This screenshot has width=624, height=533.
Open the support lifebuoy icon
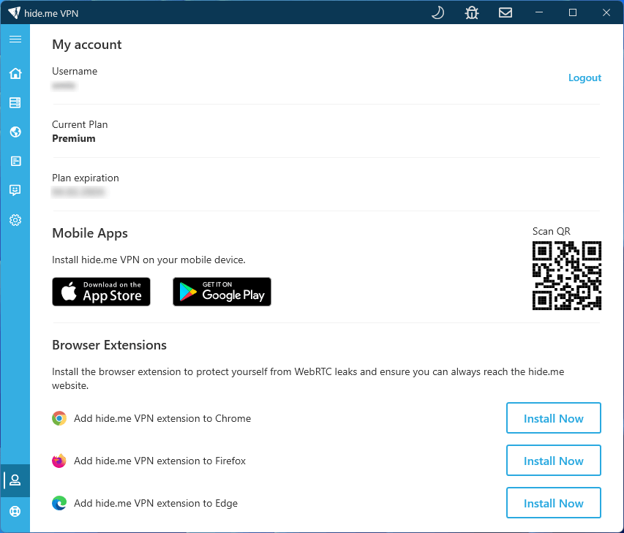point(15,511)
